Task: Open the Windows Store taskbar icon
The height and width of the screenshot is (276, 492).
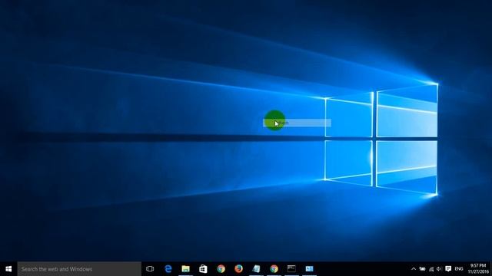Action: point(203,269)
